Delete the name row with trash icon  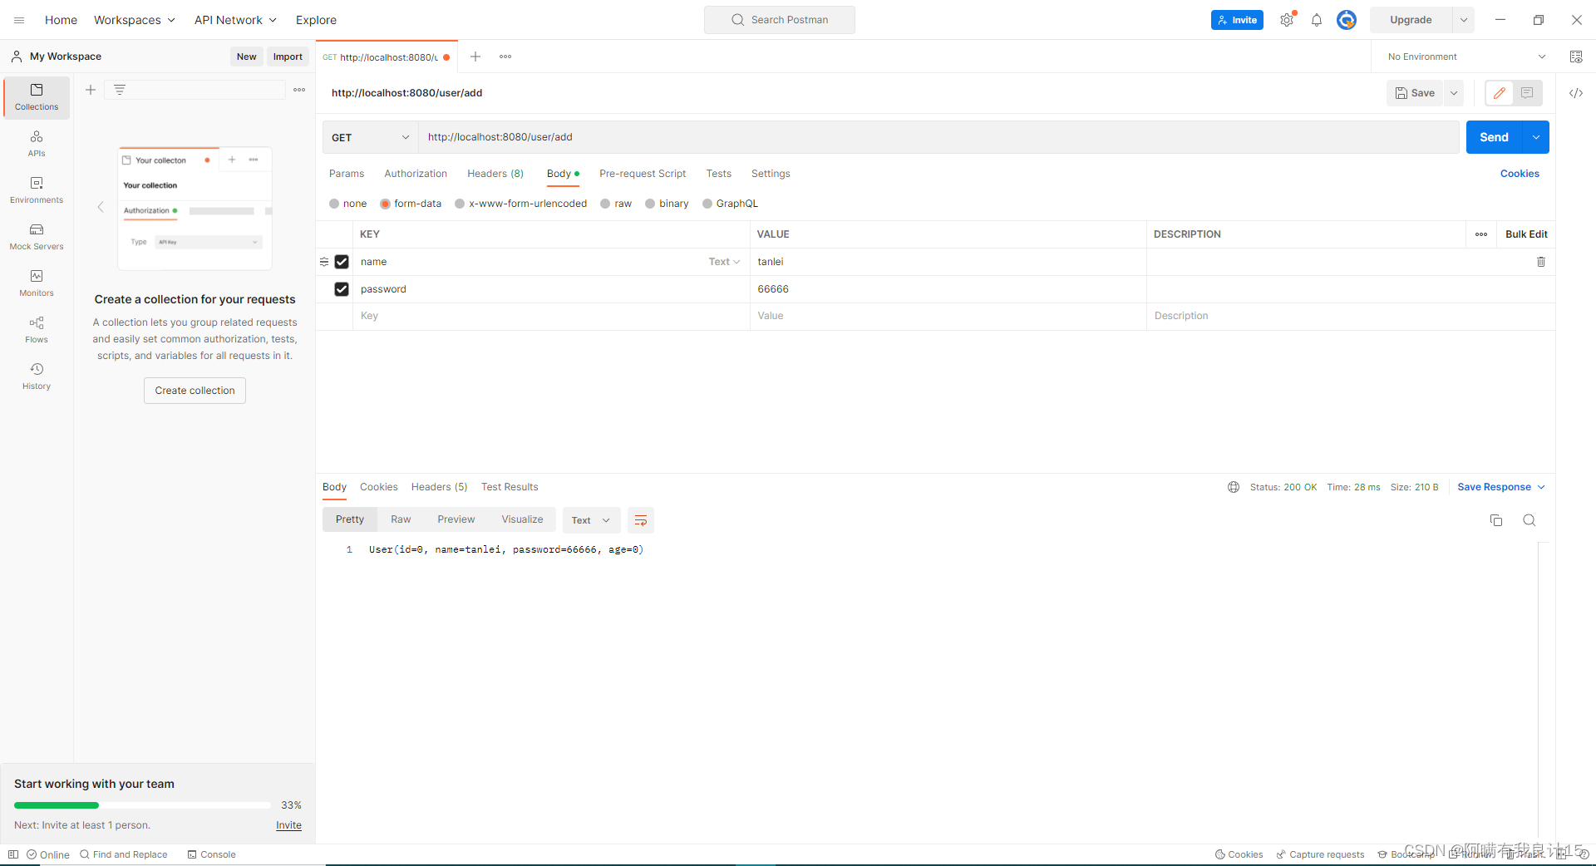(1541, 262)
